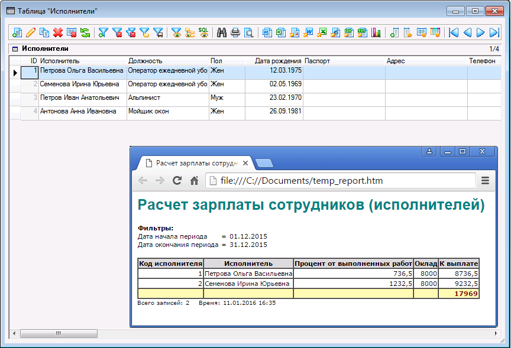Click the printer icon in toolbar
This screenshot has width=511, height=348.
click(235, 32)
